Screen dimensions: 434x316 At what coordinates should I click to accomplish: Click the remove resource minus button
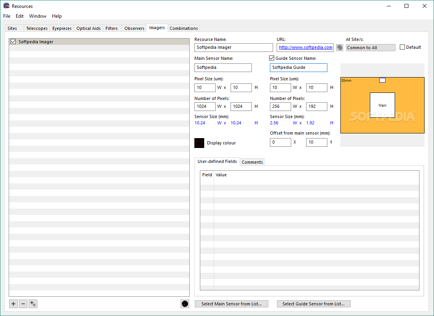pyautogui.click(x=23, y=304)
